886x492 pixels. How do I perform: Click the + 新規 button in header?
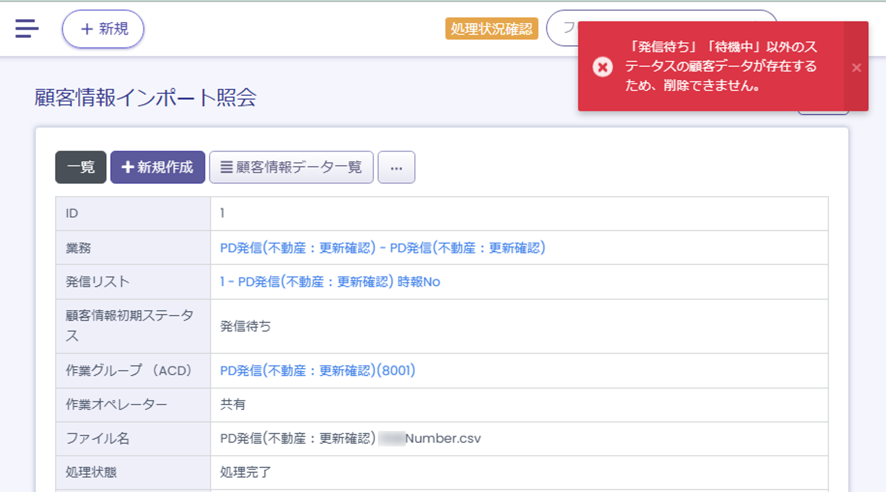[103, 29]
